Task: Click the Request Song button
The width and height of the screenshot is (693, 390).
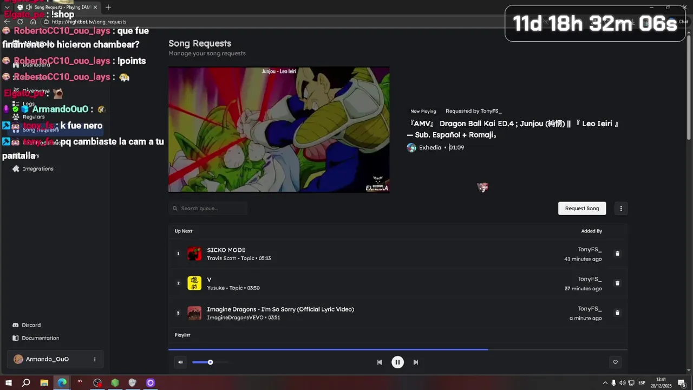Action: click(582, 209)
